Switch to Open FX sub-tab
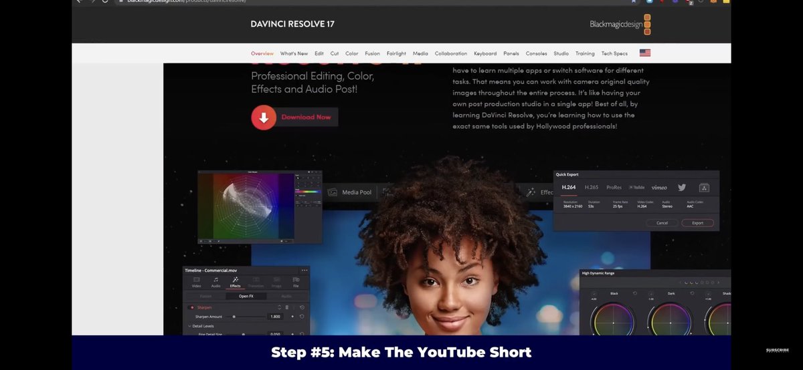 coord(246,296)
